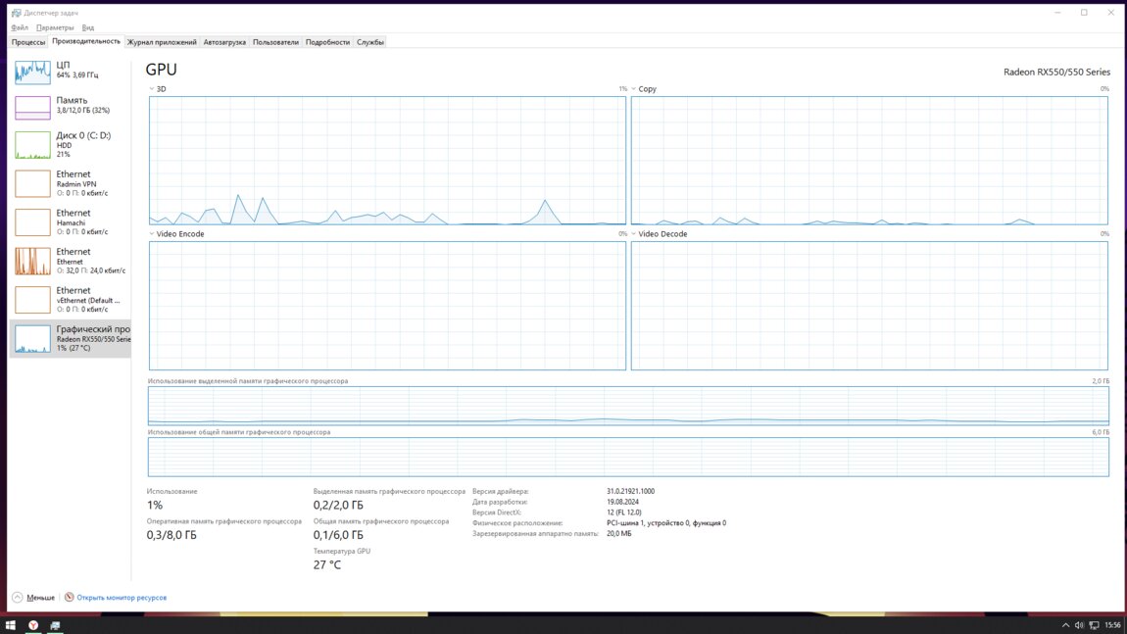Select the Radmin VPN Ethernet adapter

point(69,183)
